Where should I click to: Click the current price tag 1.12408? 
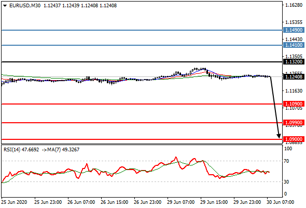[294, 77]
